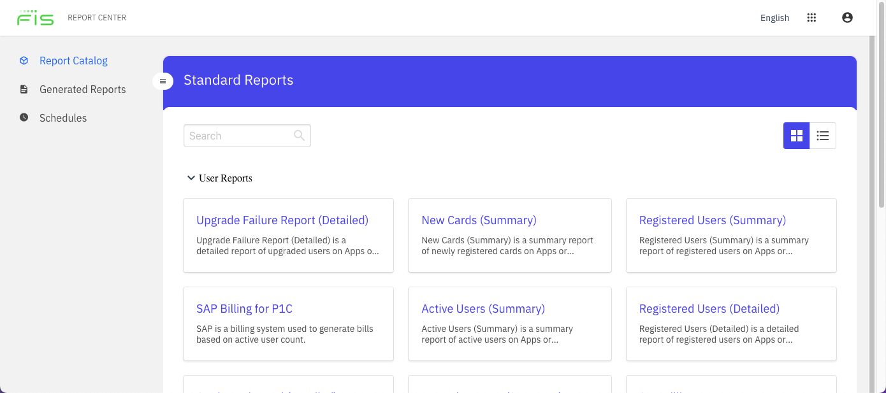The image size is (886, 393).
Task: Open Schedules via the clock icon
Action: click(x=24, y=117)
